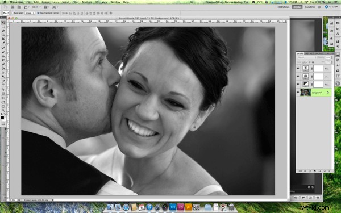Open the Filter menu
341x213 pixels.
coord(76,2)
